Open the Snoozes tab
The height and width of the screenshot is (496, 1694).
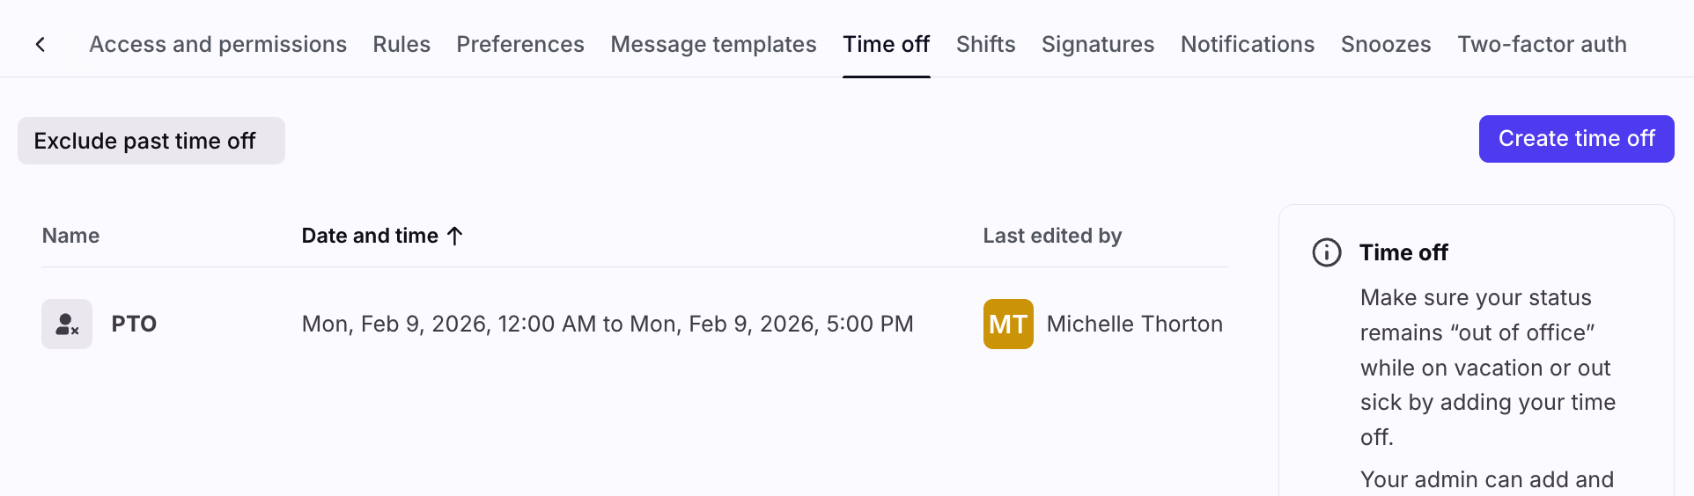pos(1385,45)
